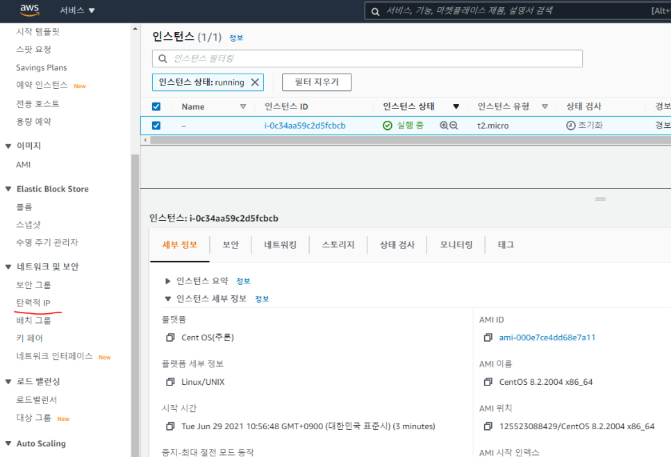Switch to the 보안 tab
The image size is (671, 457).
pyautogui.click(x=231, y=244)
